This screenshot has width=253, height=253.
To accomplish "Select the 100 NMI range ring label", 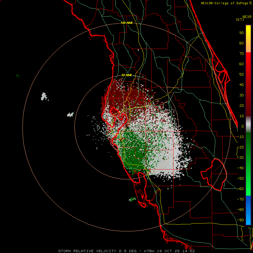I will coord(126,23).
